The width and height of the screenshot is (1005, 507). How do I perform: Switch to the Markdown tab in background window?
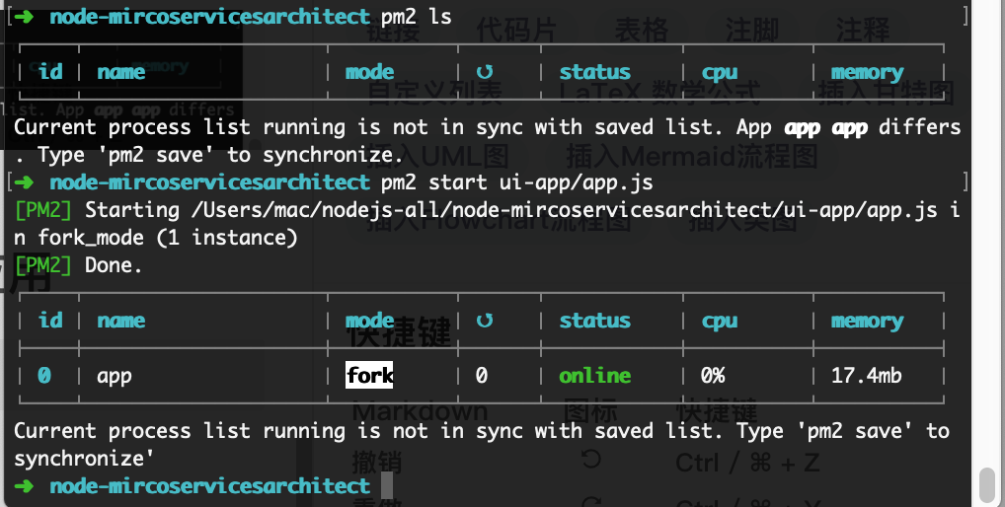[x=420, y=410]
